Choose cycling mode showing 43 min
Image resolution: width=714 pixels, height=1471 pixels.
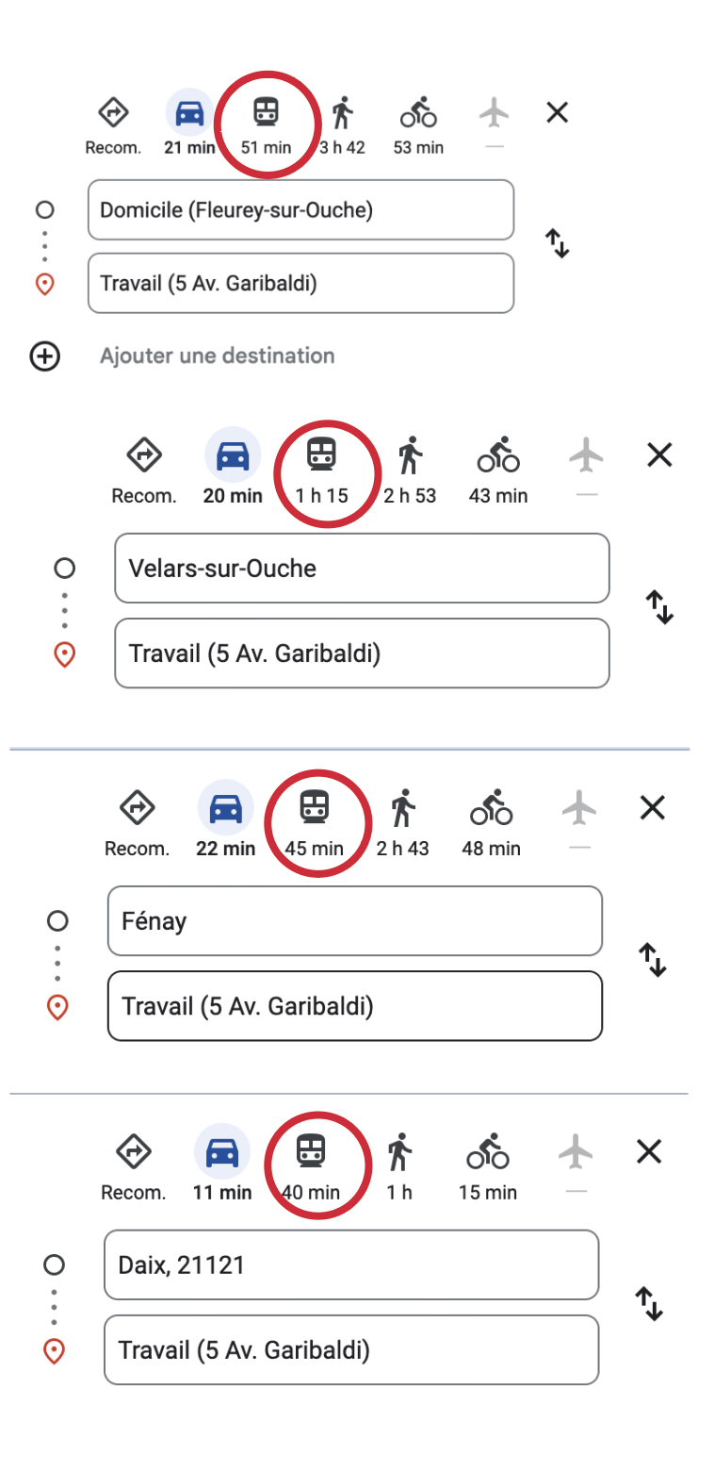[498, 456]
